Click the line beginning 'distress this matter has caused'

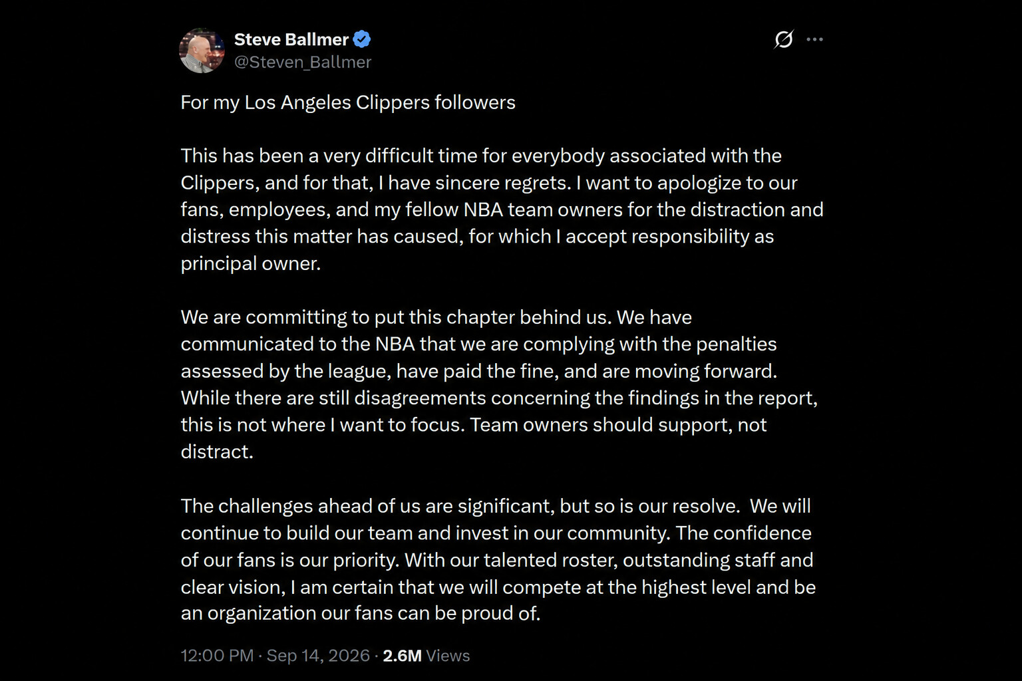(477, 237)
